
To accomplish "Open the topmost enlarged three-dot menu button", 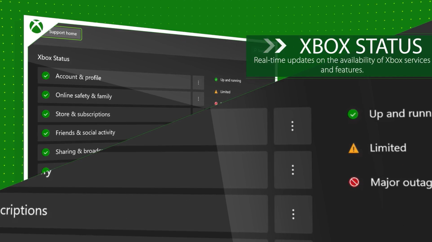I will (293, 126).
